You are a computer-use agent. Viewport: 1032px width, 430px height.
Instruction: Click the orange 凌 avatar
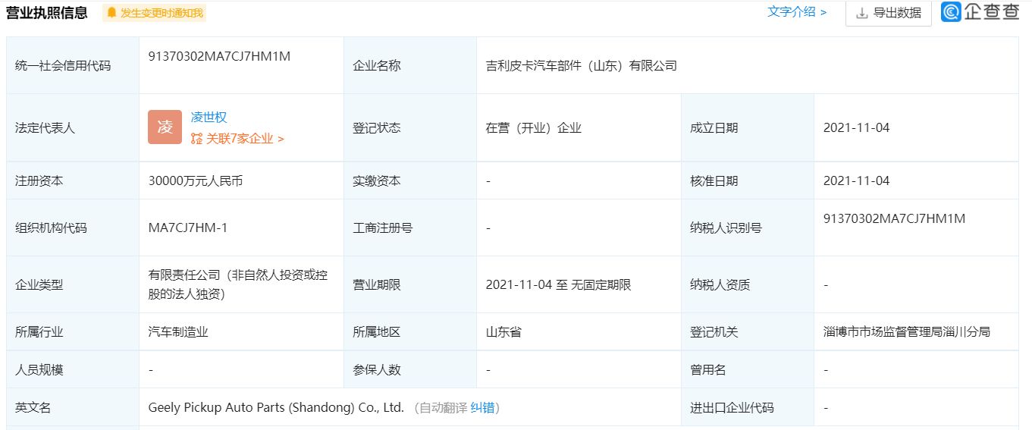[x=165, y=127]
